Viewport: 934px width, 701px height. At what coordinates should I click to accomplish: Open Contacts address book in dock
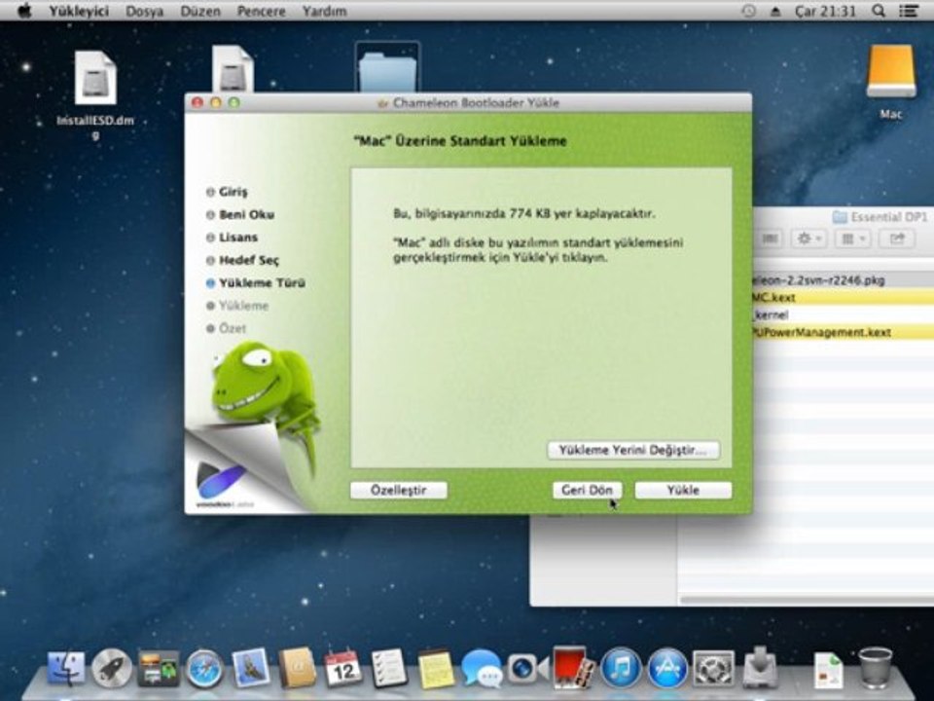tap(298, 668)
